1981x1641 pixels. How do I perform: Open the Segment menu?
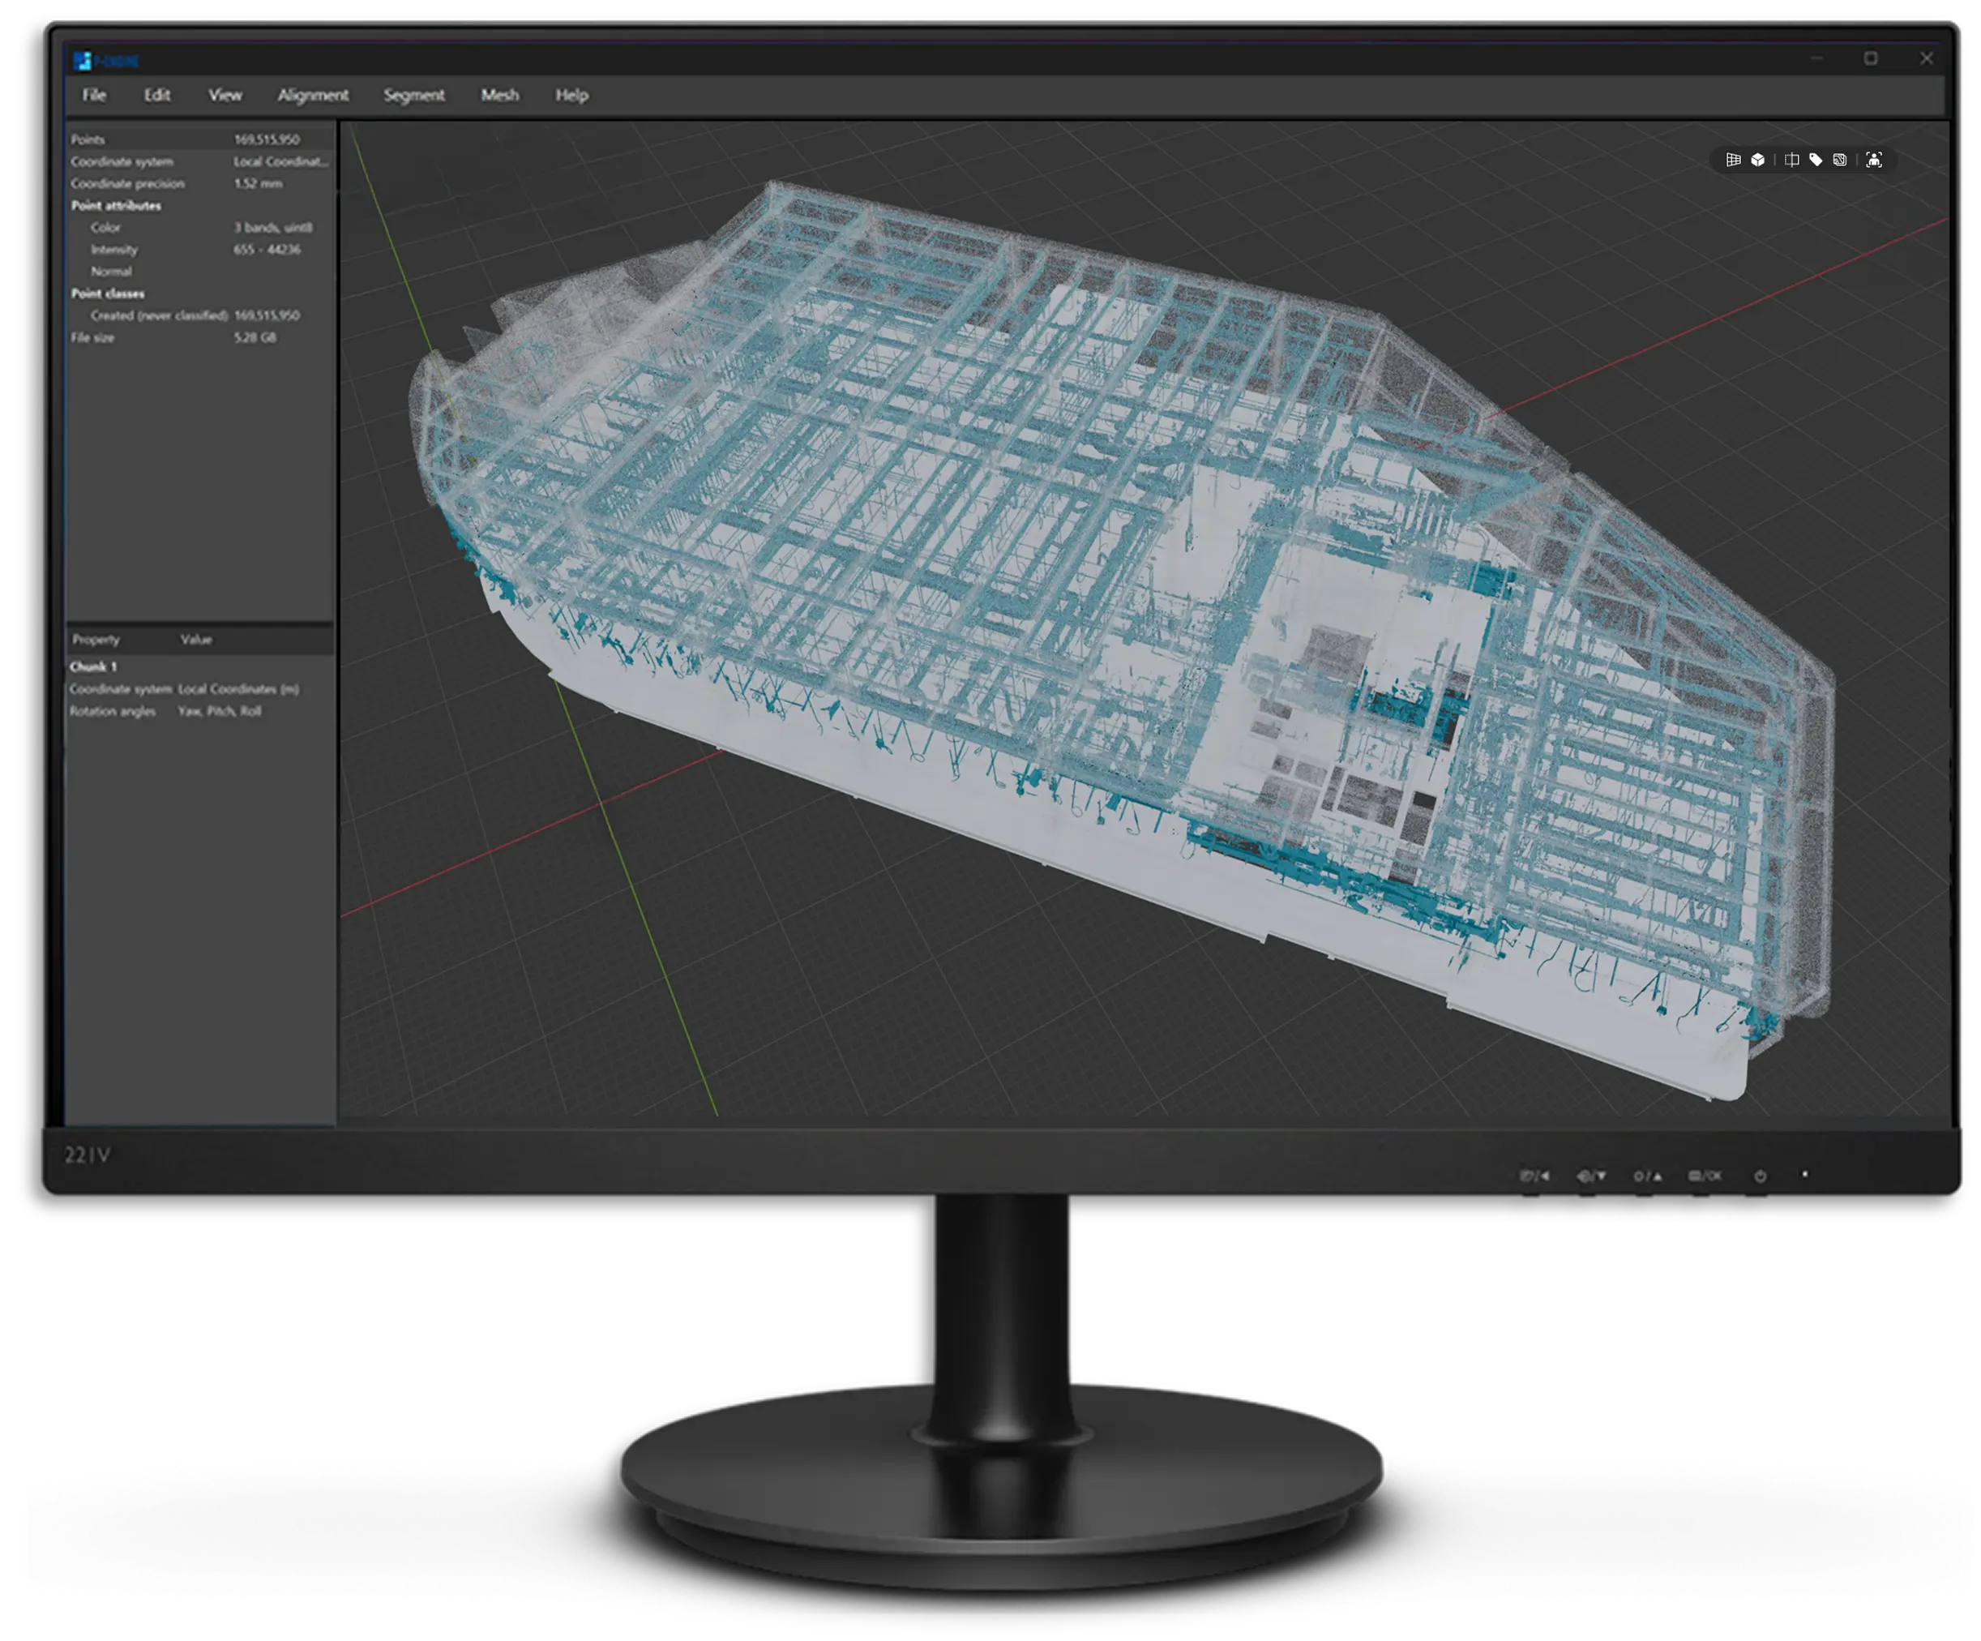[x=413, y=96]
